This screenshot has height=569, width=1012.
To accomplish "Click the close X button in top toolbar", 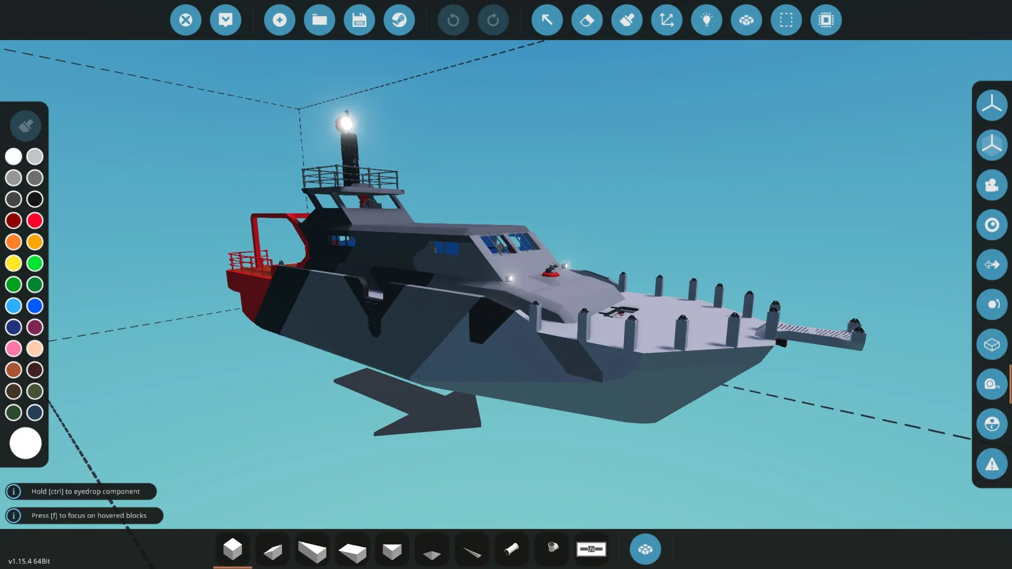I will (186, 20).
